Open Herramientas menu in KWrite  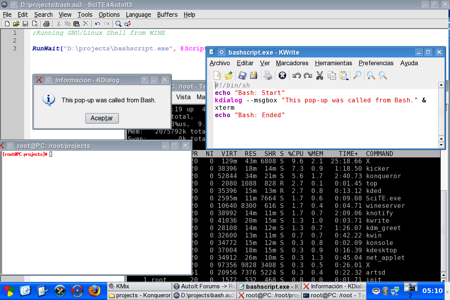333,63
